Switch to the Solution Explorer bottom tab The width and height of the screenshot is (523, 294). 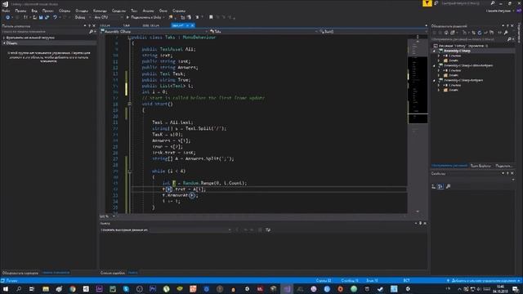click(x=449, y=166)
